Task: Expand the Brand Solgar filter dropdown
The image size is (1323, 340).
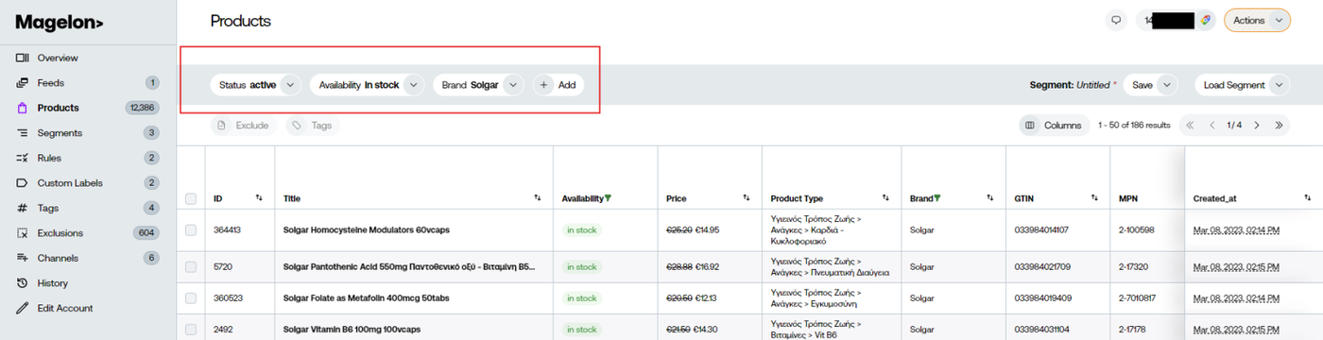Action: click(x=512, y=85)
